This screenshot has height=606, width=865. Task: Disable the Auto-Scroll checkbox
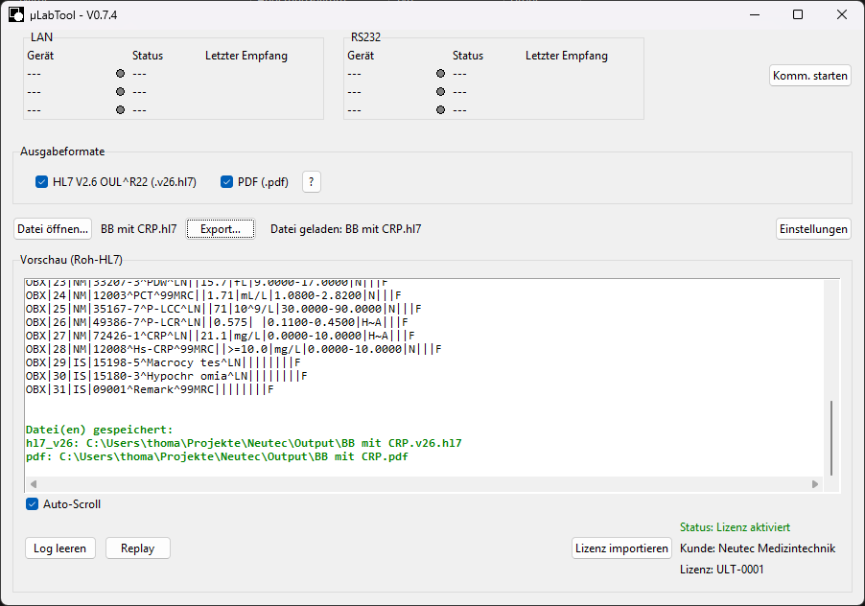tap(32, 504)
